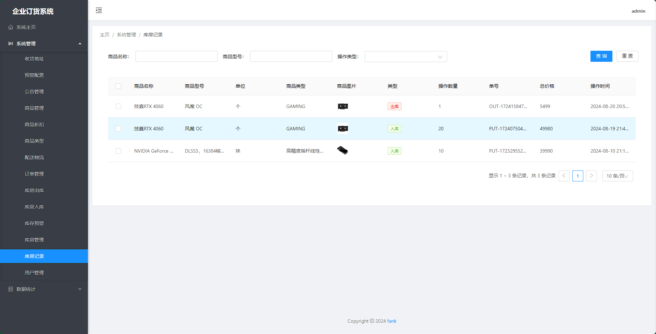Click the 系统管理 menu icon
656x334 pixels.
(x=11, y=44)
